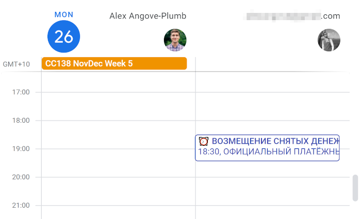
Task: Click the GMT+10 time zone label
Action: click(16, 64)
